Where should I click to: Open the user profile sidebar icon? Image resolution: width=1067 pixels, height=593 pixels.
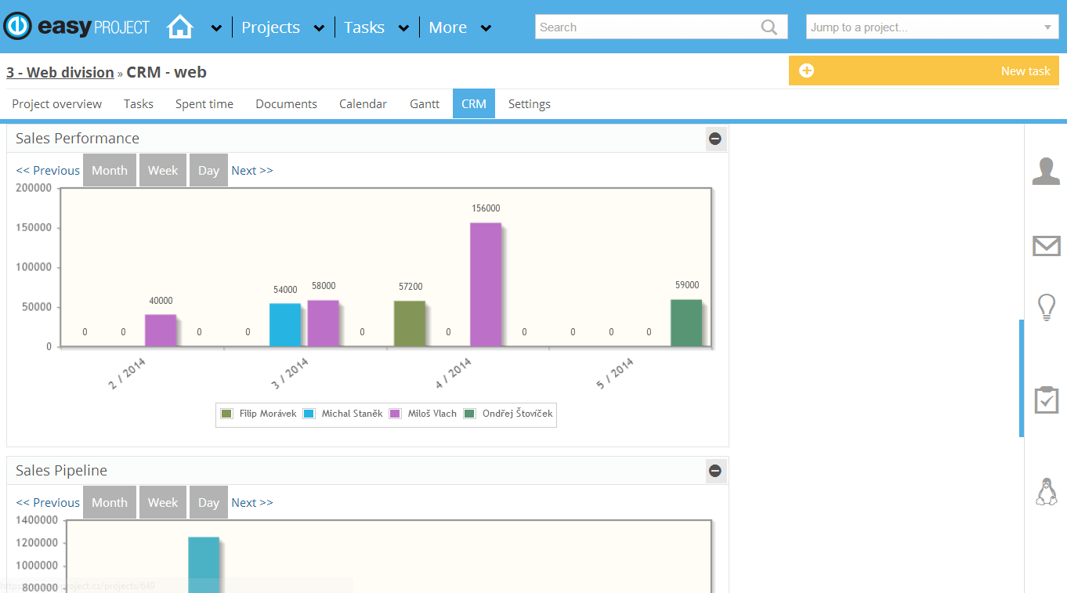pyautogui.click(x=1046, y=171)
